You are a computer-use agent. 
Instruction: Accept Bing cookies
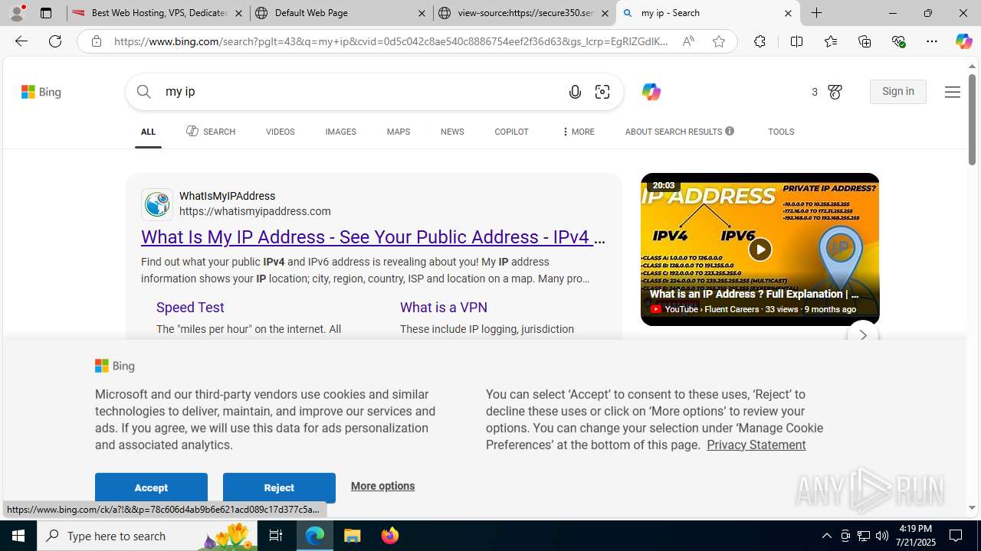click(151, 487)
